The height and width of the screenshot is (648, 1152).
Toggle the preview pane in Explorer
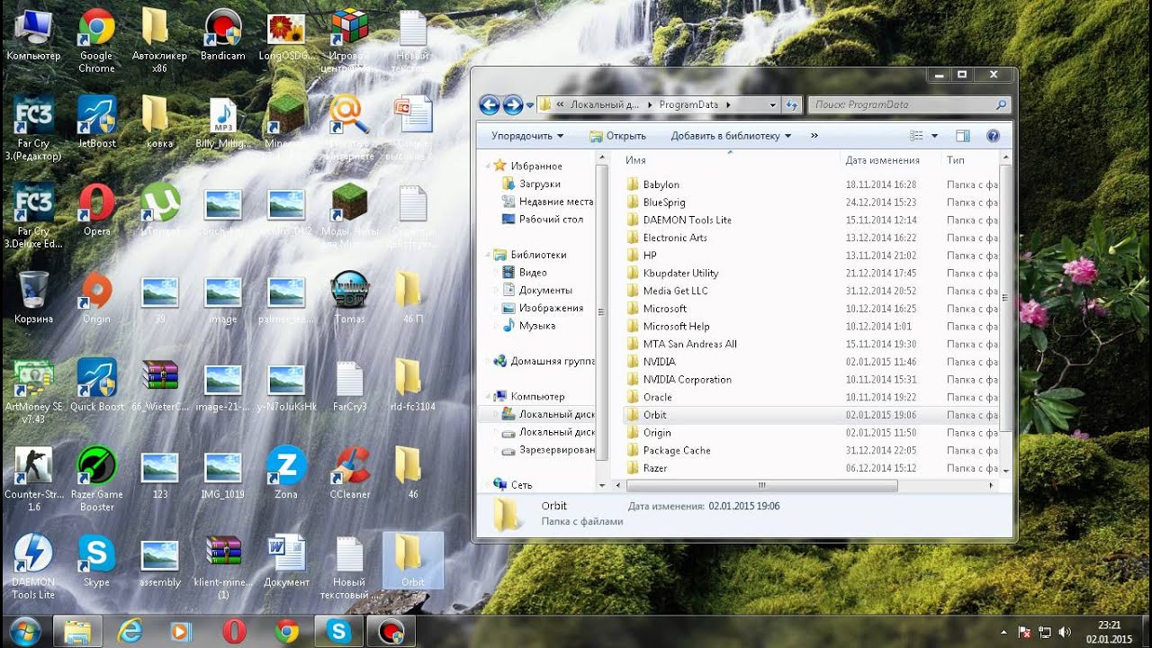click(962, 136)
